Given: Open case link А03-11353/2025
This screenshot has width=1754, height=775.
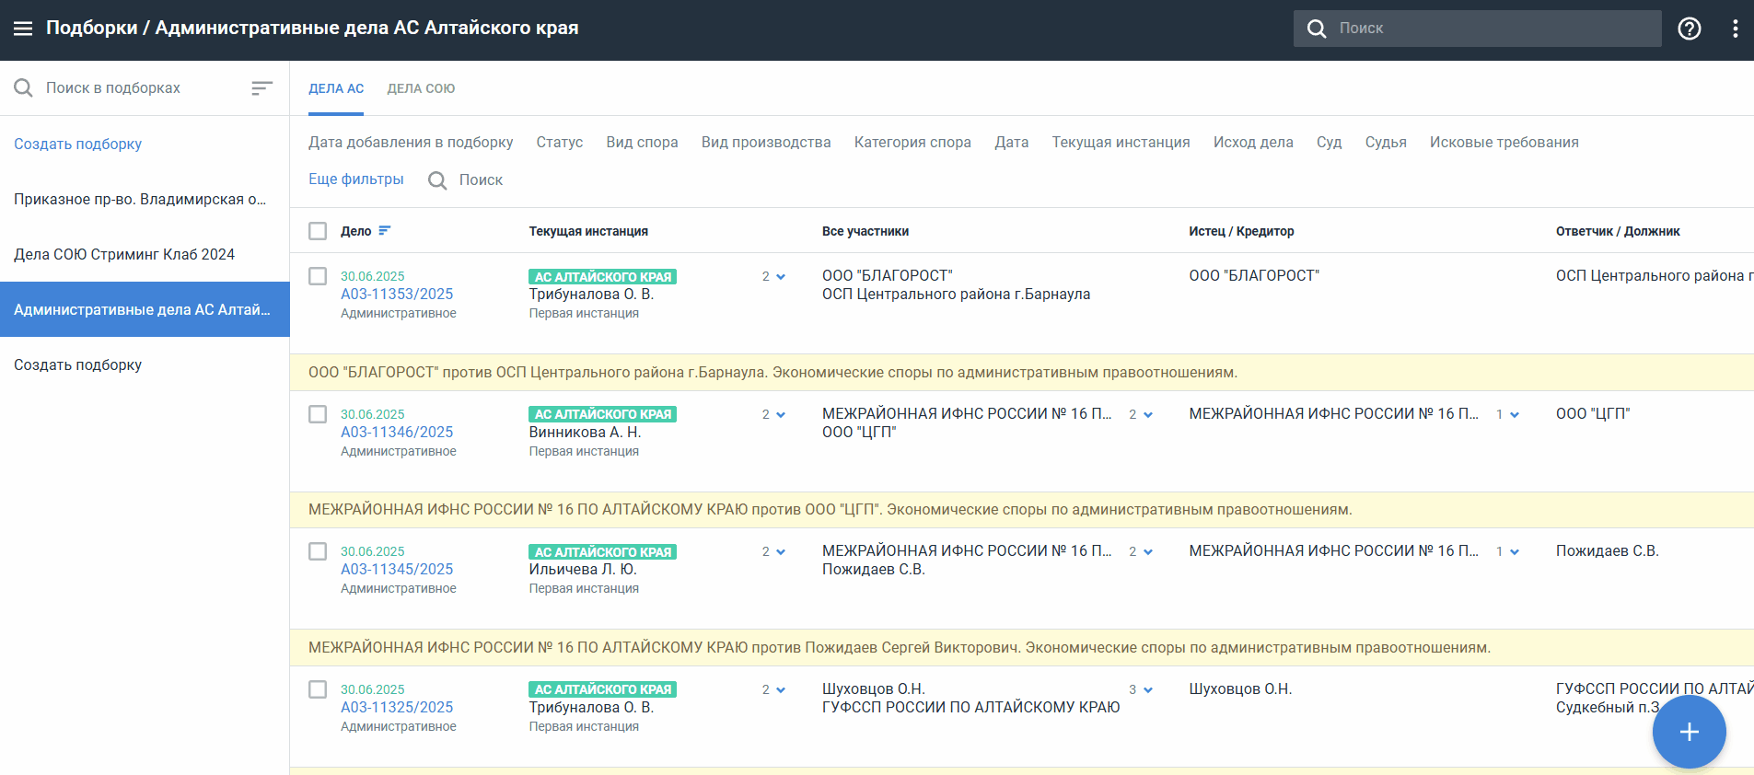Looking at the screenshot, I should 397,294.
